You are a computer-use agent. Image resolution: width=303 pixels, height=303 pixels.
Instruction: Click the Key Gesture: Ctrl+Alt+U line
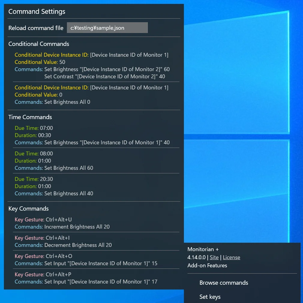click(43, 220)
